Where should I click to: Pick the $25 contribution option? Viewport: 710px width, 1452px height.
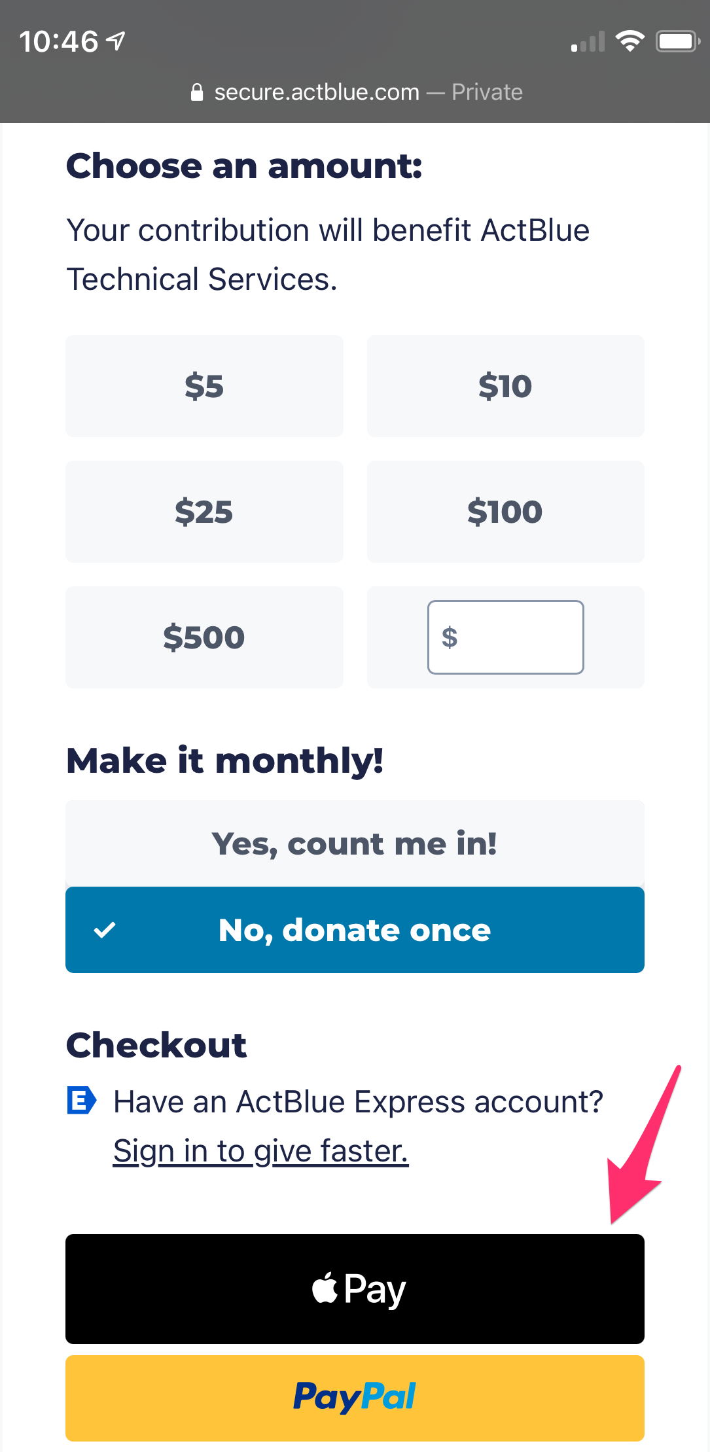coord(204,512)
